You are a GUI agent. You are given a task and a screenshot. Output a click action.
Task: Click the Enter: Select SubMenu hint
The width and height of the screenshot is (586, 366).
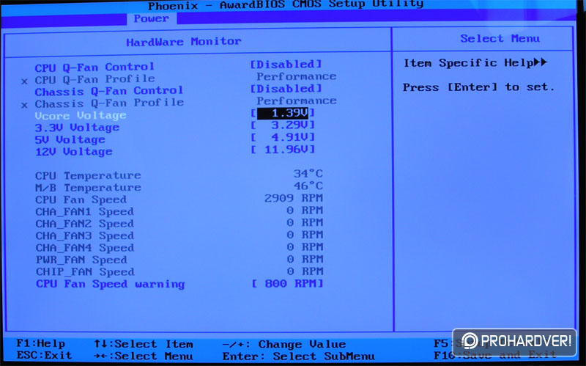[x=299, y=356]
